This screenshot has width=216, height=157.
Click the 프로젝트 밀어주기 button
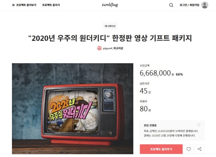[x=161, y=149]
